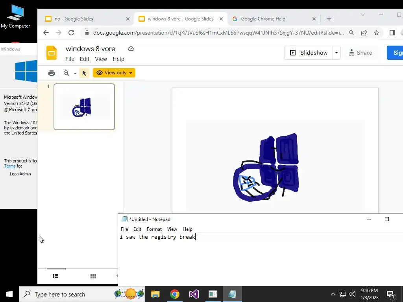Click the print icon in Slides toolbar
This screenshot has width=403, height=302.
point(52,73)
